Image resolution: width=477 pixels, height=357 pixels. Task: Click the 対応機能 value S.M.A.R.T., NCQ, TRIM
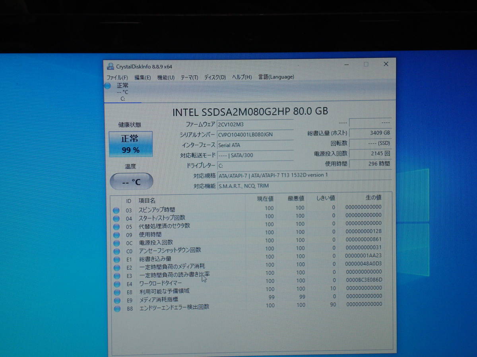click(244, 186)
